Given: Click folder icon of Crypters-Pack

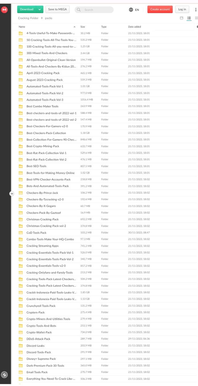Looking at the screenshot, I should 21,312.
